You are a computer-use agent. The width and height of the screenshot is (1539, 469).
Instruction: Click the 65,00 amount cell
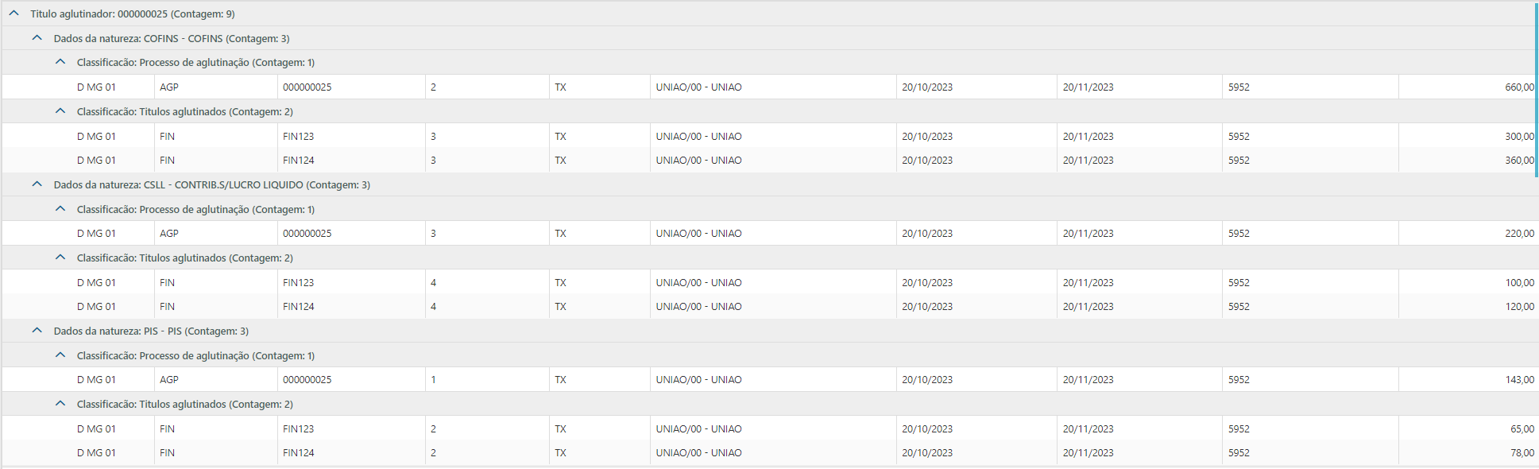click(1522, 429)
